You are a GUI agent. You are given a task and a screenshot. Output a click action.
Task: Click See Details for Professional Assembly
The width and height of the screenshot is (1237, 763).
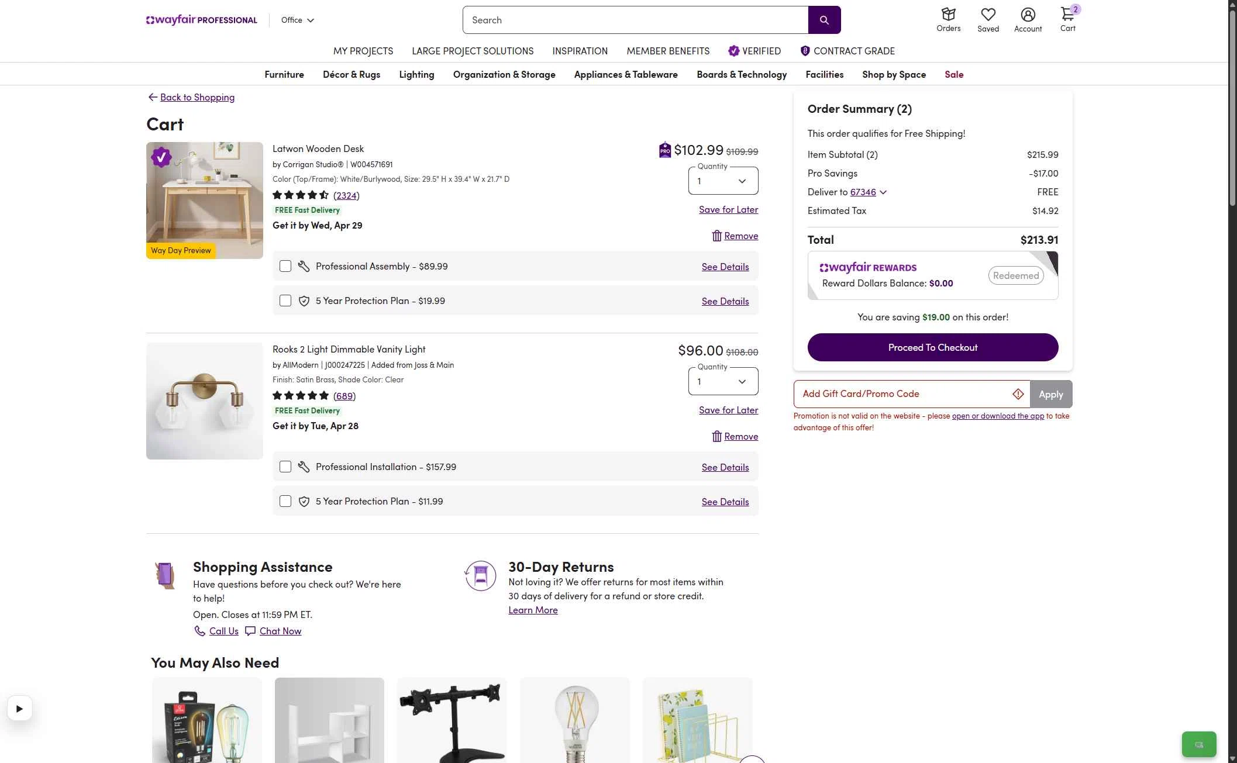(x=725, y=267)
